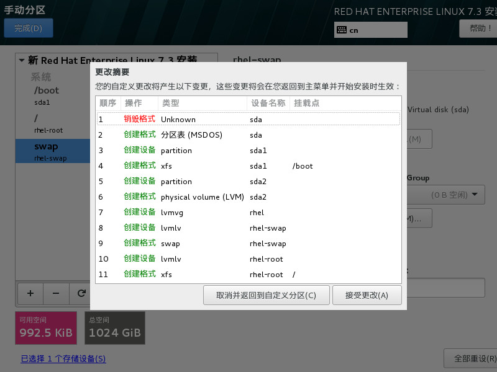Click the 总空间 1024 GiB box
Image resolution: width=497 pixels, height=372 pixels.
pos(115,328)
